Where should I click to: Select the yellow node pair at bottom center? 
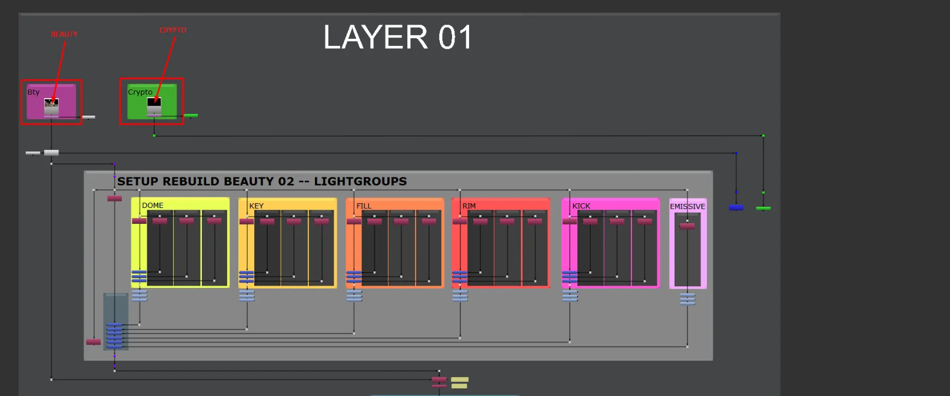(460, 382)
